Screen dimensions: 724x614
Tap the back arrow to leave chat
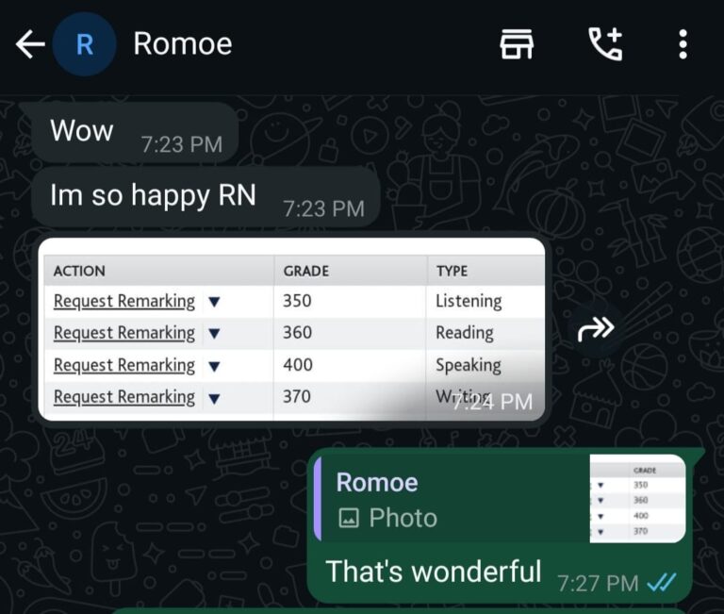(30, 44)
